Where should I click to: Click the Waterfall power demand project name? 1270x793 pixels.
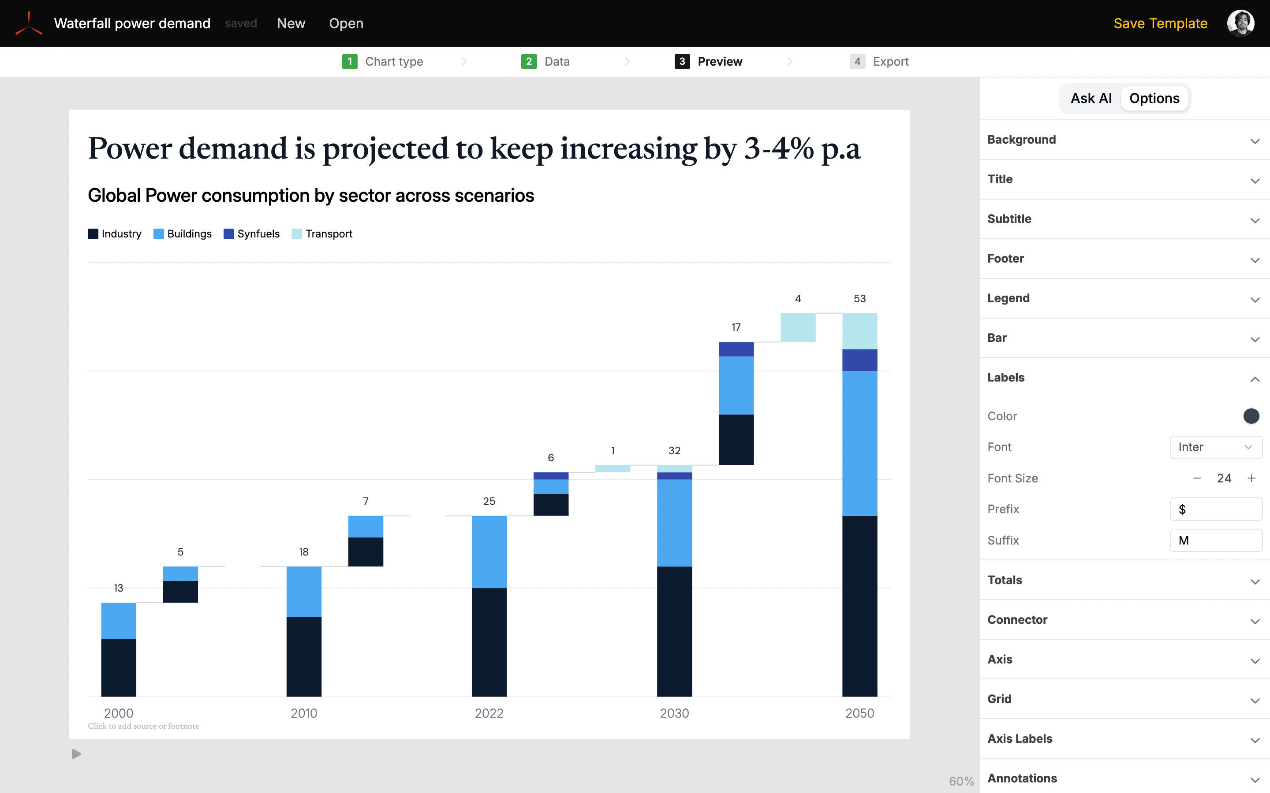click(x=132, y=24)
